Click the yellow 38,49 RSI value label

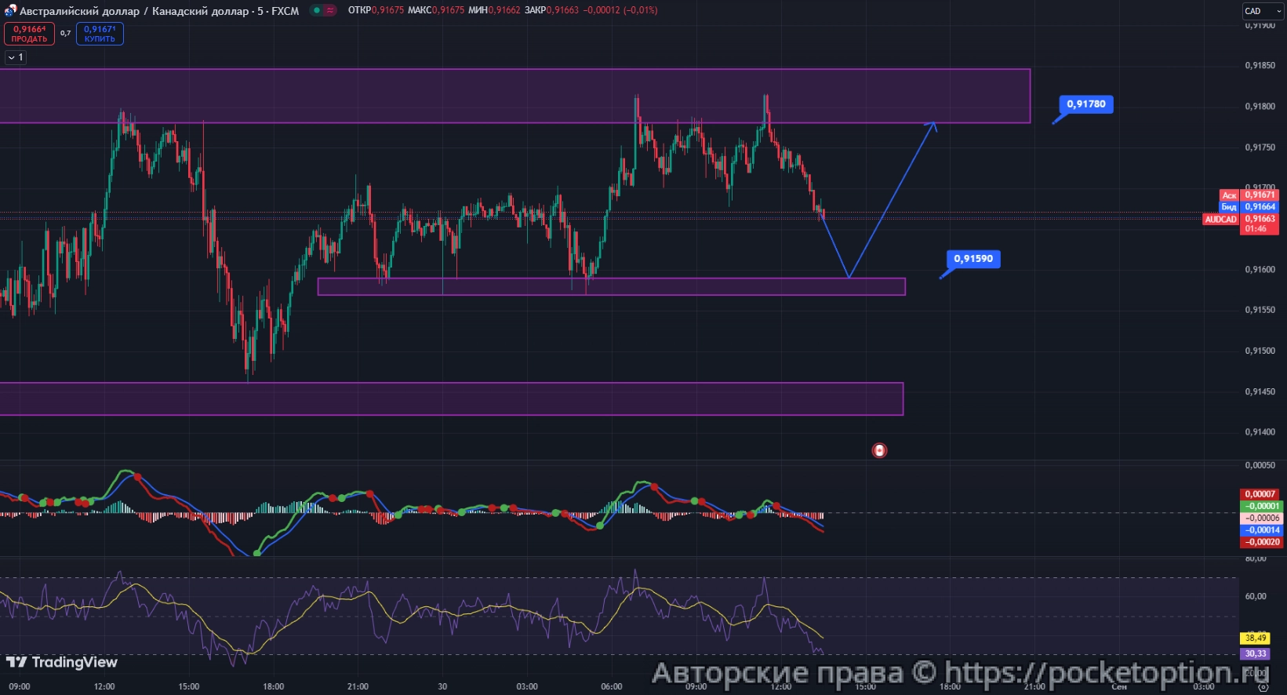(1255, 639)
